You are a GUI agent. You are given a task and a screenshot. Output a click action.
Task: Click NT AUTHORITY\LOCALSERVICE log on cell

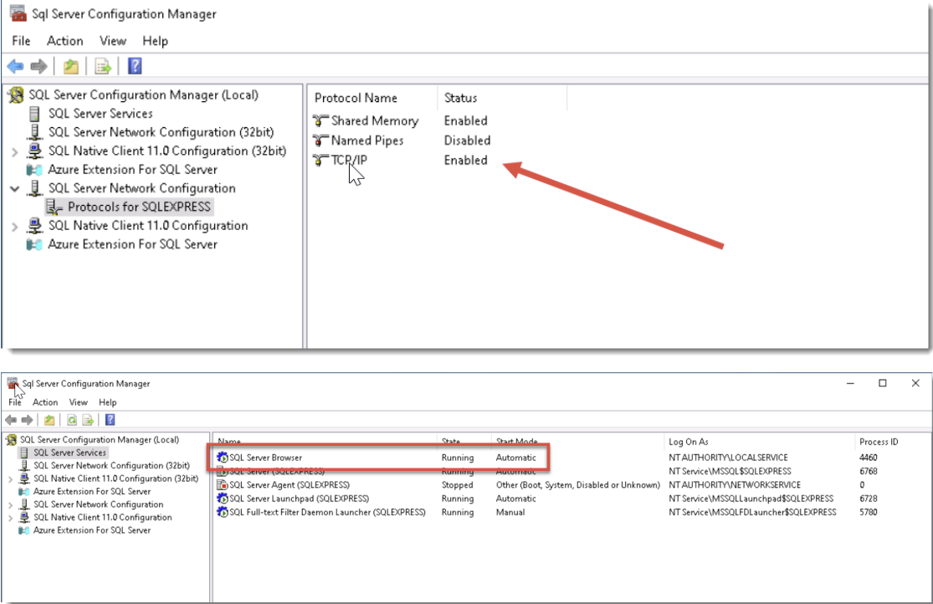coord(728,458)
